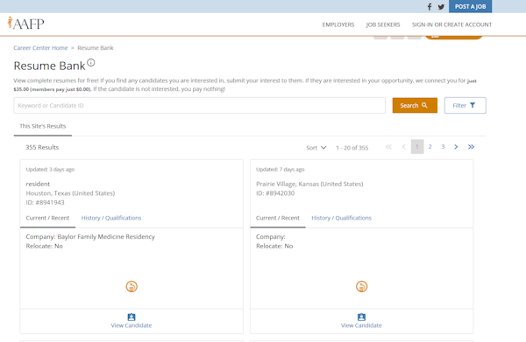Click the info icon beside Resume Bank

(x=91, y=63)
